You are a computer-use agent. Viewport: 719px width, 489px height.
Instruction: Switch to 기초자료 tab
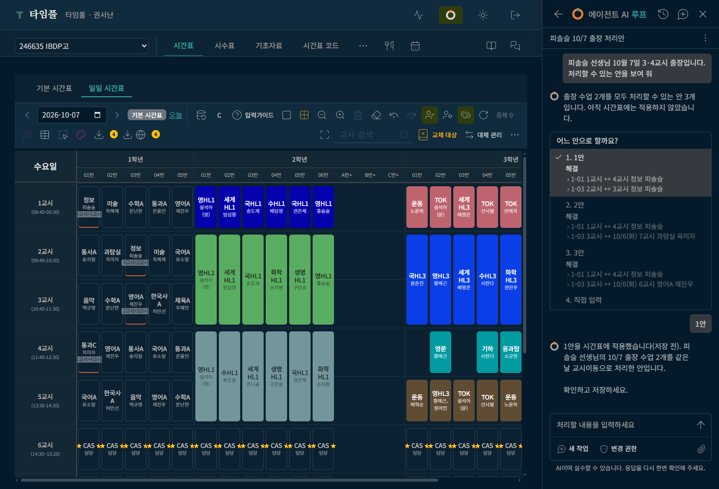269,46
